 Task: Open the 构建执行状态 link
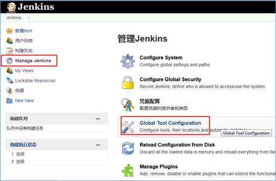click(x=23, y=145)
